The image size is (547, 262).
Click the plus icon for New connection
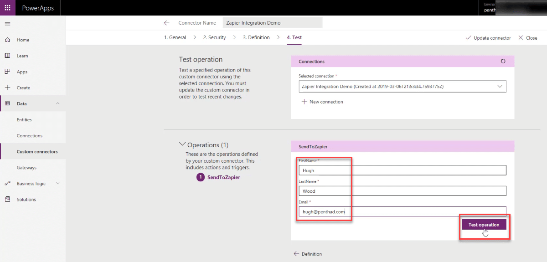304,102
